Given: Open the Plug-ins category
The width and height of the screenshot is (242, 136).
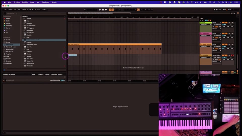Looking at the screenshot, I should (x=8, y=54).
